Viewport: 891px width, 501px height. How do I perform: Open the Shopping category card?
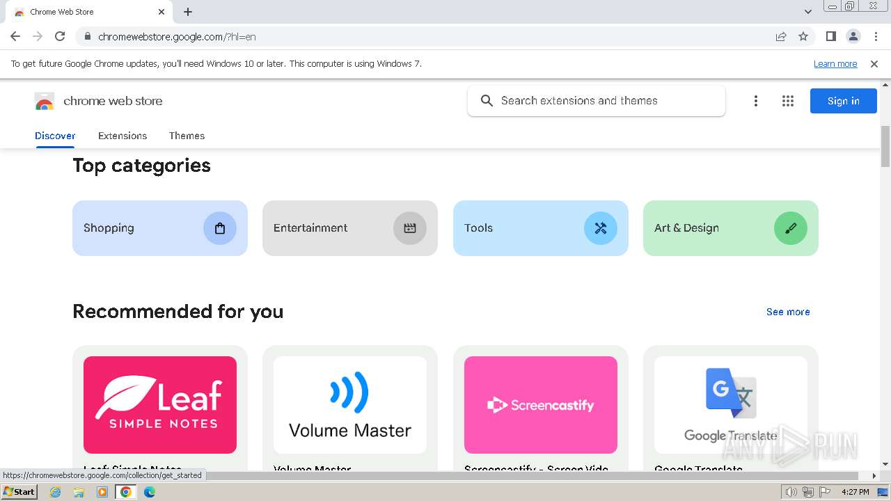coord(160,228)
